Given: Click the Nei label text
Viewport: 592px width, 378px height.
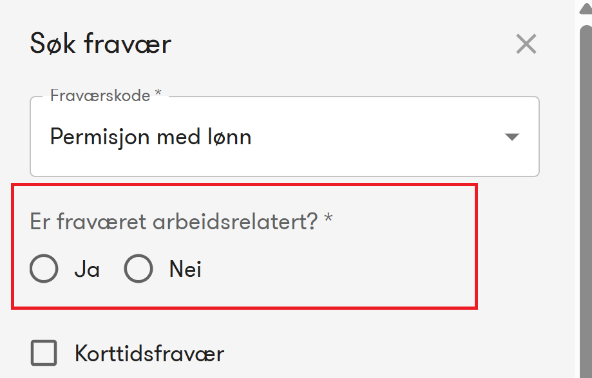Looking at the screenshot, I should [186, 269].
